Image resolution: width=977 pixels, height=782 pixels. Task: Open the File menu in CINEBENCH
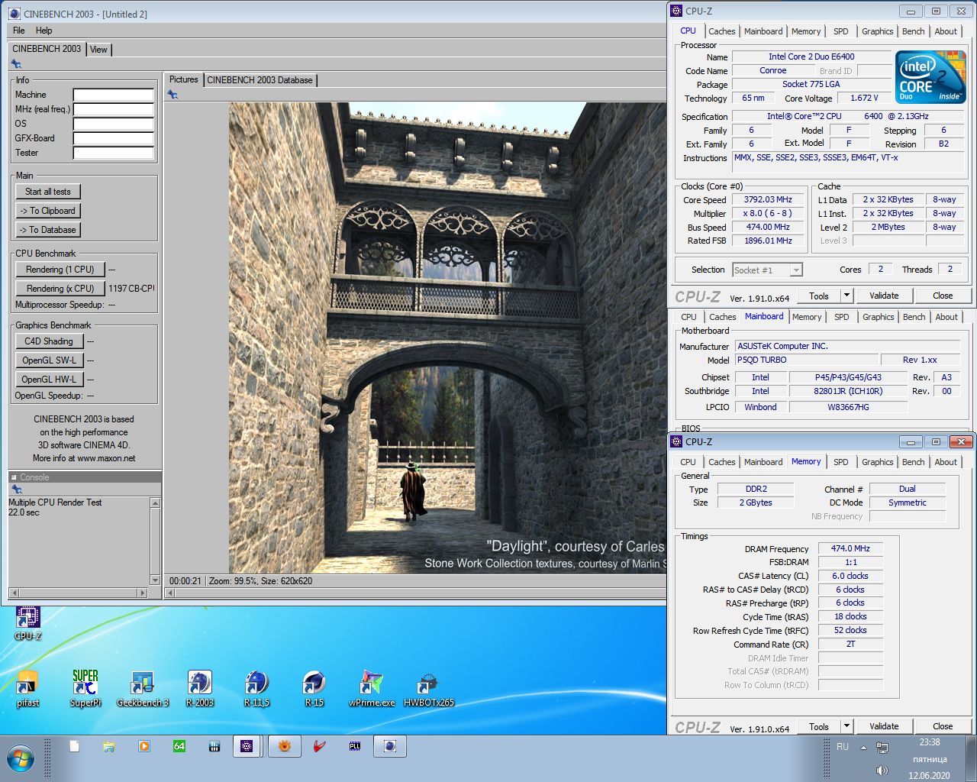(x=19, y=31)
